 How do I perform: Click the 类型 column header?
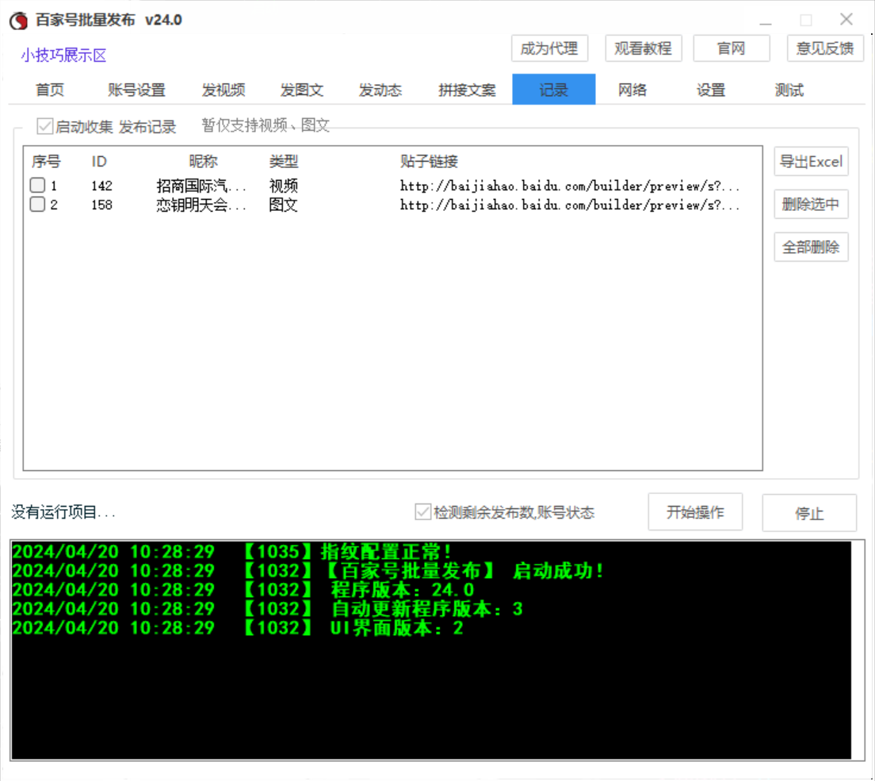[284, 162]
